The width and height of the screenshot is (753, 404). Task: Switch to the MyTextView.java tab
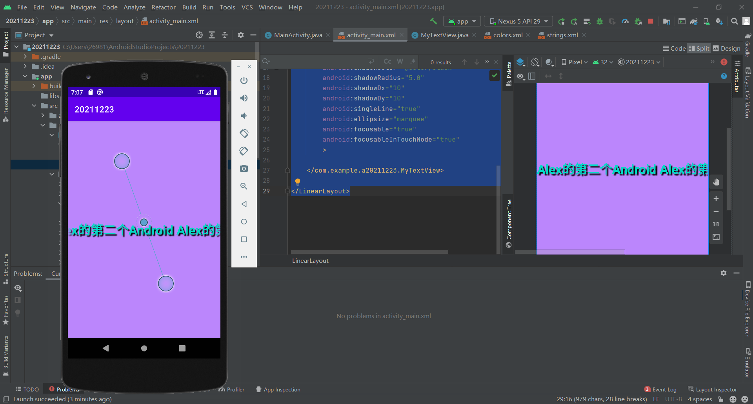pyautogui.click(x=444, y=35)
